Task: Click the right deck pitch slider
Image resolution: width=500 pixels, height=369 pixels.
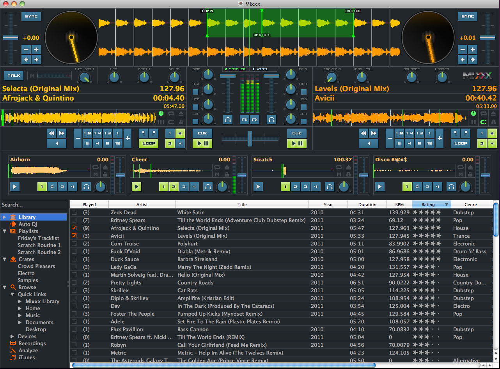Action: pyautogui.click(x=487, y=38)
